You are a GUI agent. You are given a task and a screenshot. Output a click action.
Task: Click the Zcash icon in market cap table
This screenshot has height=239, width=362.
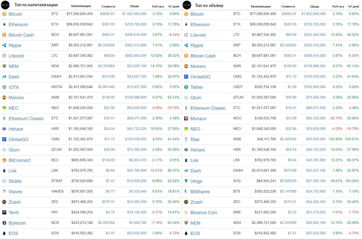[x=4, y=202]
